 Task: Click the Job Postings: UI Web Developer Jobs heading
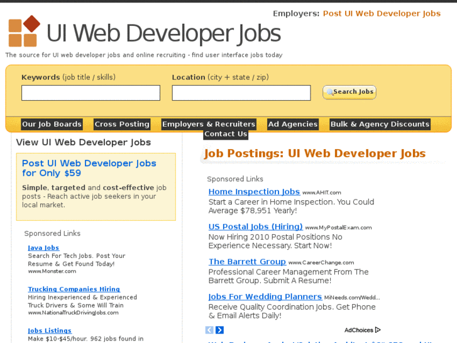tap(315, 154)
